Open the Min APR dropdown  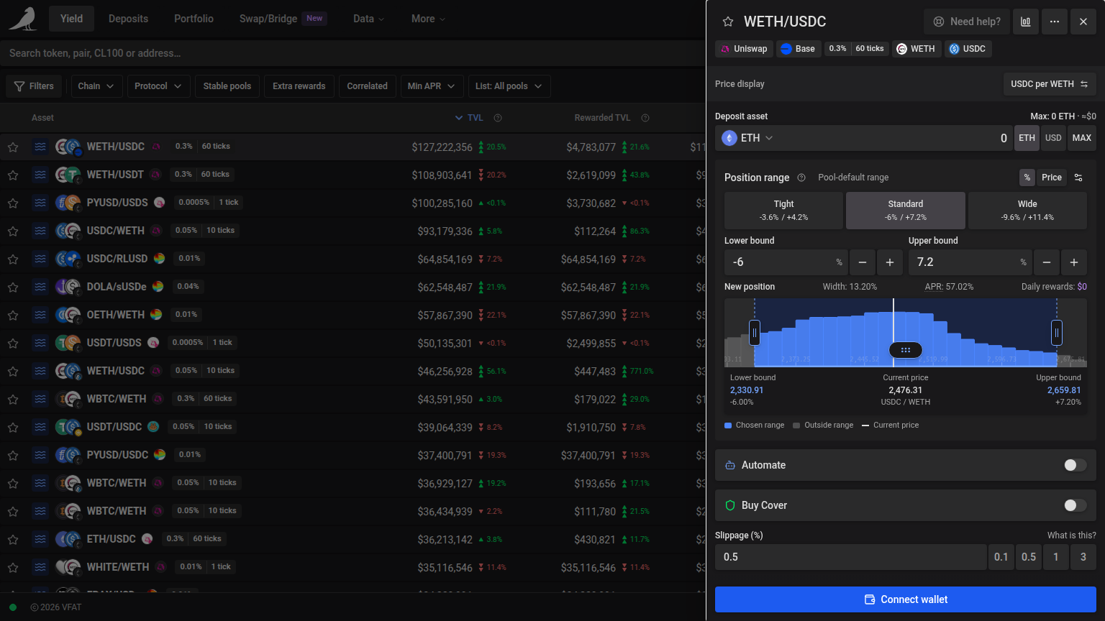pyautogui.click(x=432, y=86)
